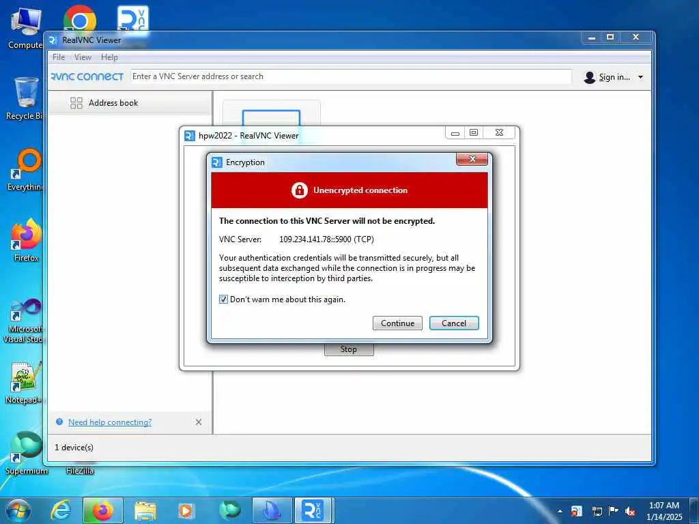699x524 pixels.
Task: Click Cancel in the Encryption dialog
Action: coord(454,323)
